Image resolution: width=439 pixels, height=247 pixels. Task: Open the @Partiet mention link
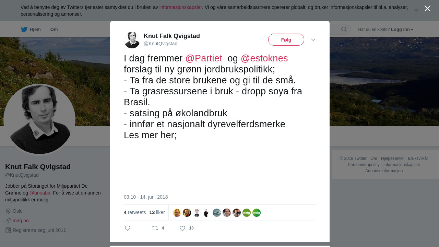click(x=204, y=58)
